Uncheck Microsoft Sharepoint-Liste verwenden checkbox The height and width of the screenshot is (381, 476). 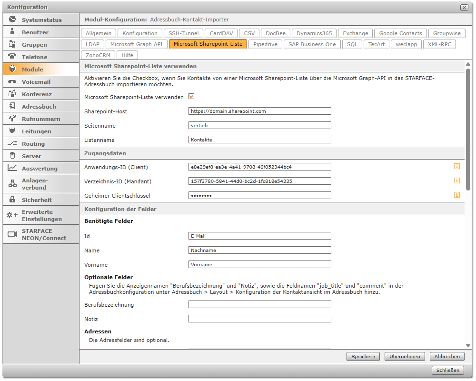(x=191, y=97)
